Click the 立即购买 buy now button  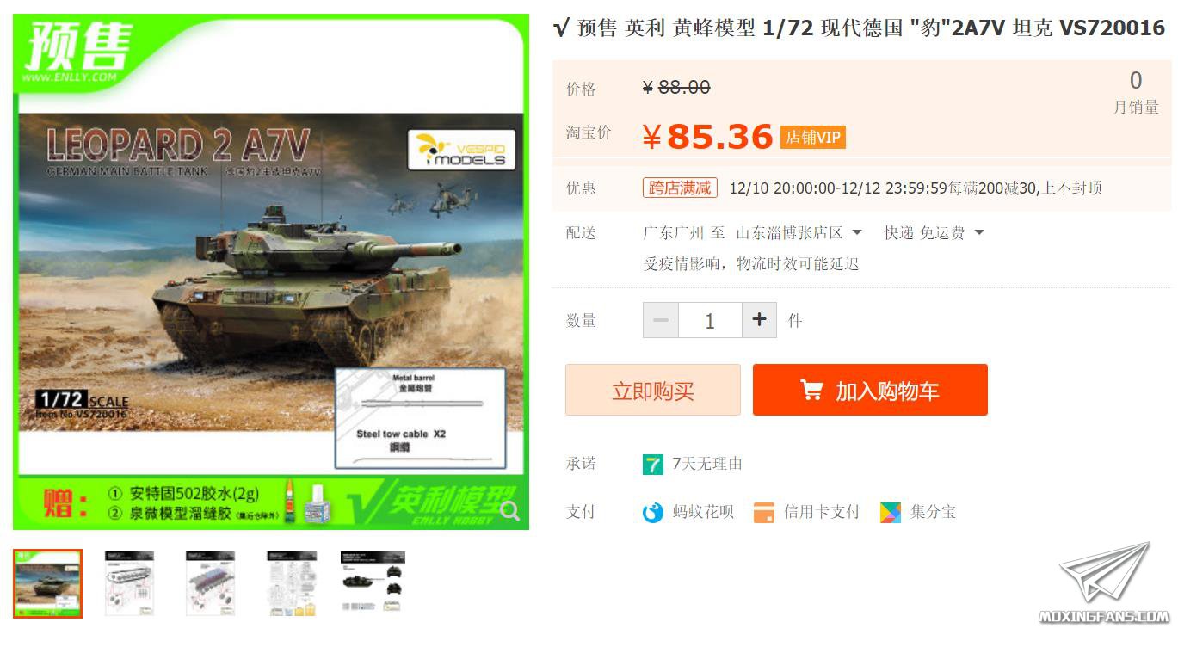tap(653, 390)
